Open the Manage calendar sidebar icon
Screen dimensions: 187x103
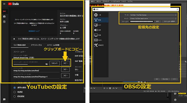(x=4, y=22)
